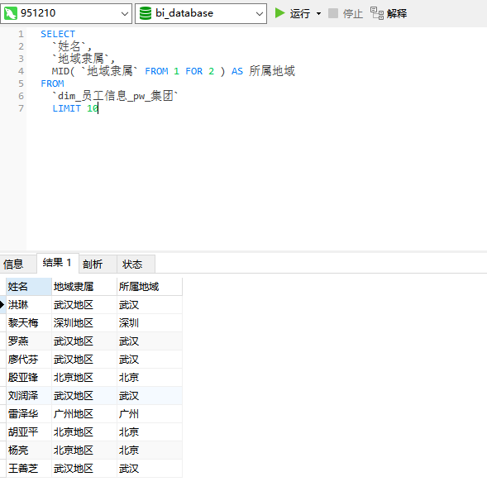Viewport: 487px width, 491px height.
Task: Click the gray Stop square icon
Action: click(x=333, y=13)
